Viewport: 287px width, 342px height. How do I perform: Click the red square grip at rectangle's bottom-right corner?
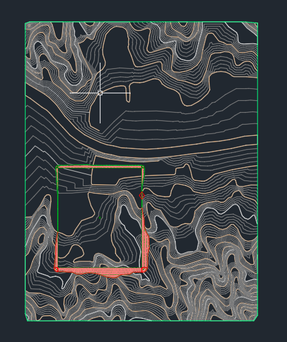coord(144,269)
